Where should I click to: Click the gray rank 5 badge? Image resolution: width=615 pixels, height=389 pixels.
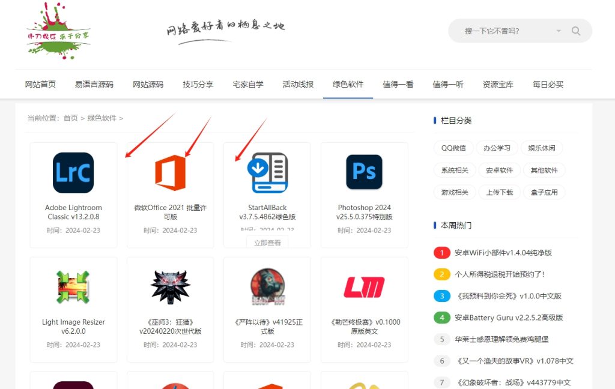(442, 339)
